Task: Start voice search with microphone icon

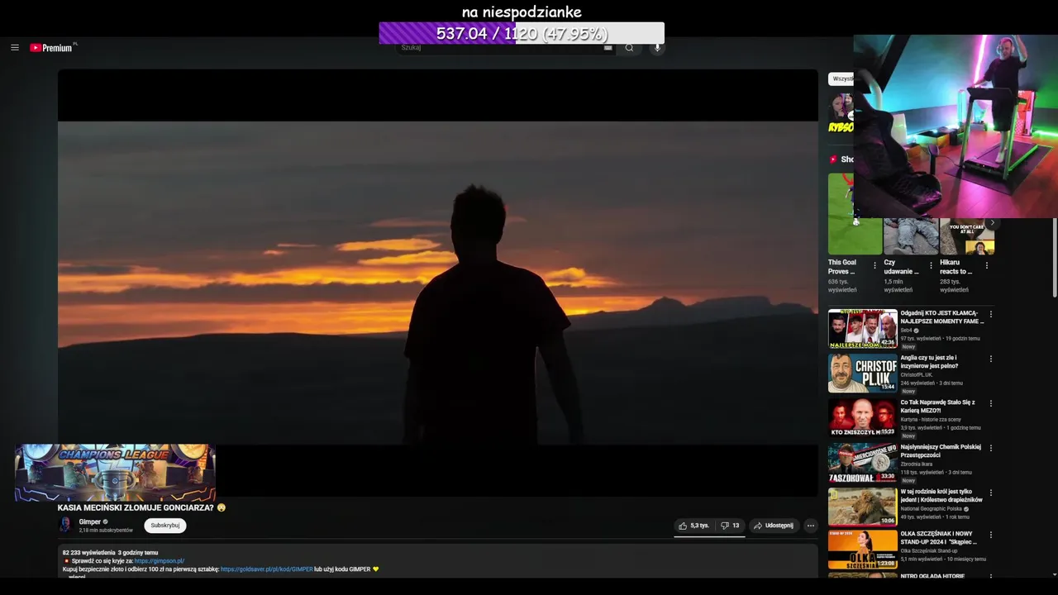Action: coord(658,48)
